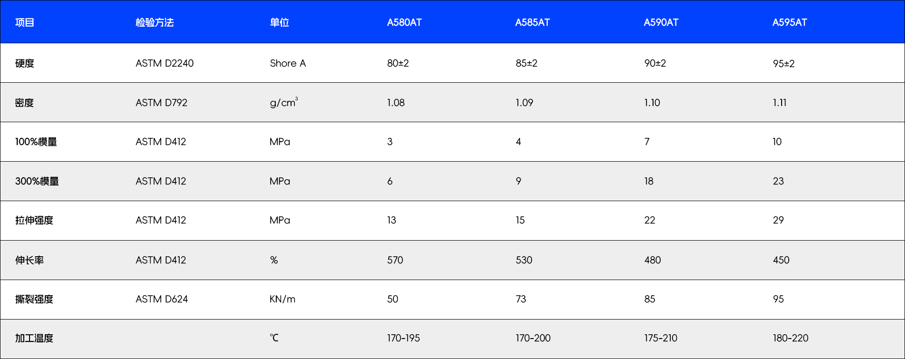Select the 170-195 processing temperature value
This screenshot has height=359, width=905.
[x=403, y=338]
